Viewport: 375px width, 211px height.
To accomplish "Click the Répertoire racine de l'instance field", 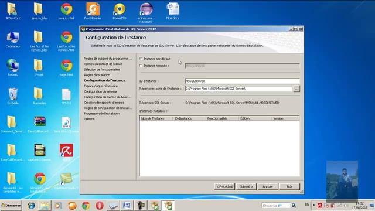I will click(238, 89).
